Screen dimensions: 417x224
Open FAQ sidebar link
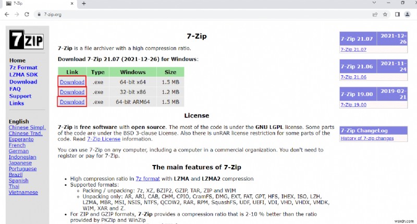point(15,89)
